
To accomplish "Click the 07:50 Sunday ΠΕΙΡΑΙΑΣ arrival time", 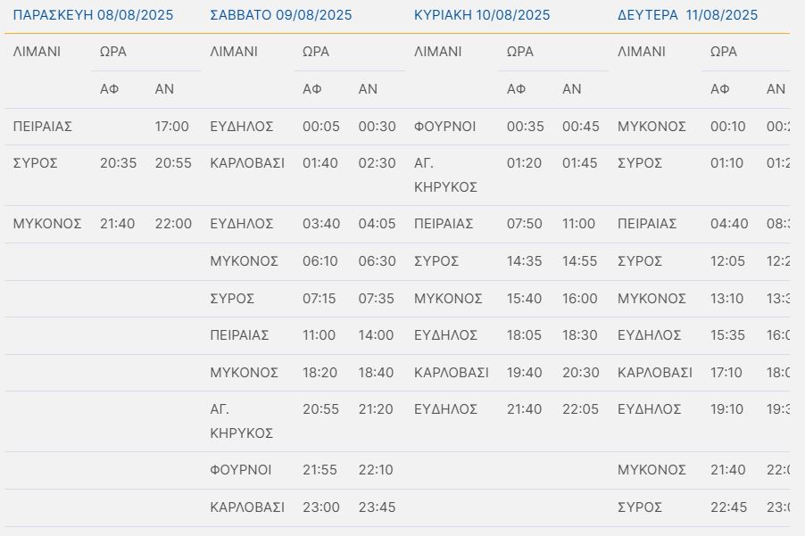I will pos(525,224).
